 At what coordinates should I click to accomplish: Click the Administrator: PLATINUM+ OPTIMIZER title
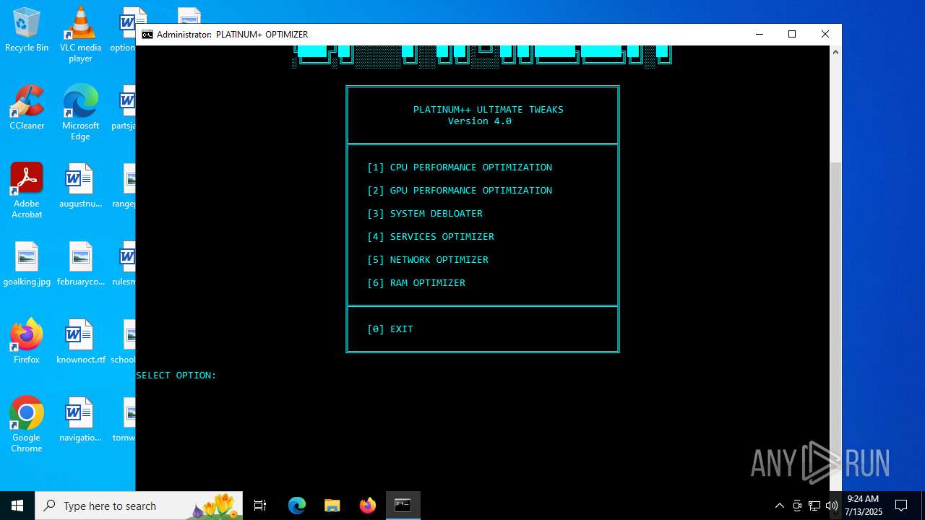point(233,35)
